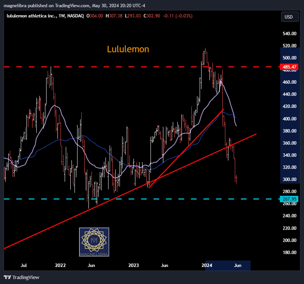The width and height of the screenshot is (304, 284).
Task: Click the Jul label on time axis
Action: point(24,265)
